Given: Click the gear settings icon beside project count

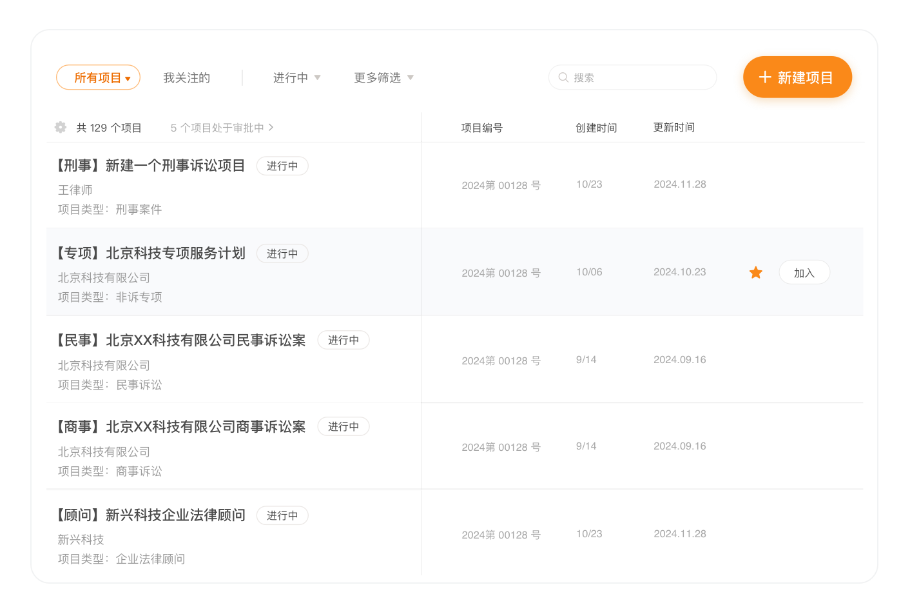Looking at the screenshot, I should 61,128.
